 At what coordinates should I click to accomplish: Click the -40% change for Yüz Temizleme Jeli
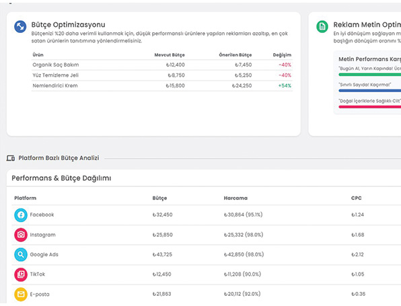coord(285,75)
